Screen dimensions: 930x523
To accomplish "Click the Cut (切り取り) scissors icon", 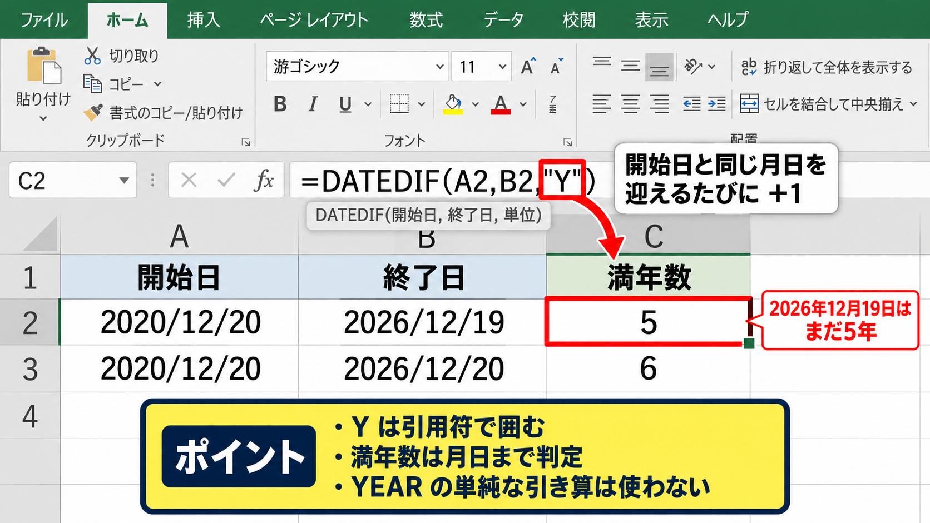I will [92, 56].
